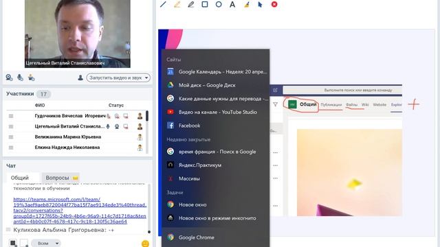Open the Facebook site entry
Image resolution: width=440 pixels, height=247 pixels.
pos(216,126)
